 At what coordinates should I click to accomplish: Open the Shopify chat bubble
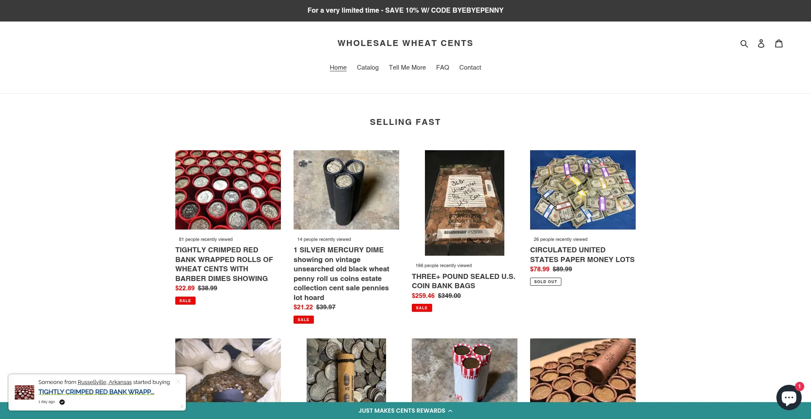tap(789, 397)
